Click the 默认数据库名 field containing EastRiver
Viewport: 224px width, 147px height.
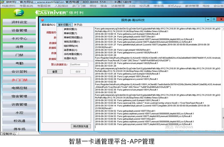(x=79, y=65)
